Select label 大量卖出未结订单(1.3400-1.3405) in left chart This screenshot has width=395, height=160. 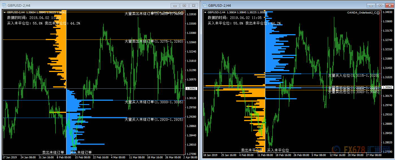[x=154, y=14]
